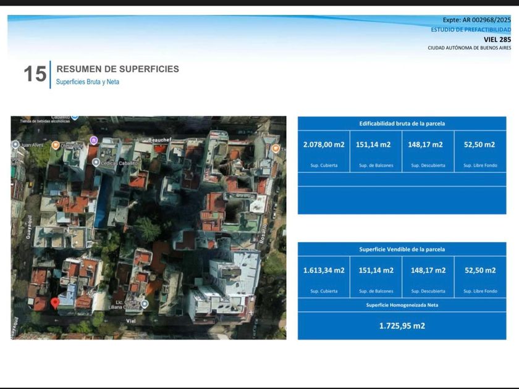Viewport: 519px width, 389px height.
Task: Click the 'Expte: AR 002968/2025' text
Action: [476, 20]
